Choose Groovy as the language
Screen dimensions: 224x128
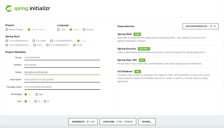84,30
